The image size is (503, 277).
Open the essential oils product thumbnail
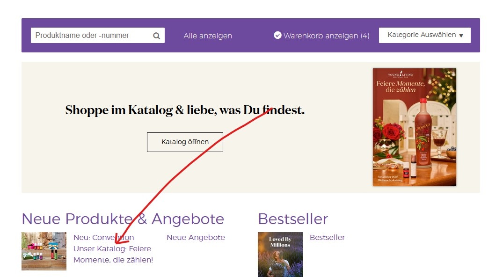[44, 251]
